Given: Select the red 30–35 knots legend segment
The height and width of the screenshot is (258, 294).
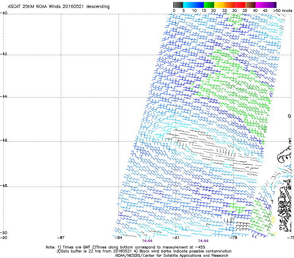Looking at the screenshot, I should [x=240, y=5].
